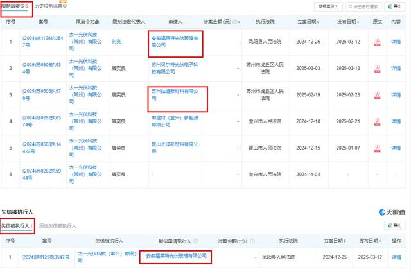Screen dimensions: 411x274
Task: Export the 限制消费令 list with 导出
Action: 394,6
